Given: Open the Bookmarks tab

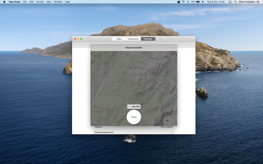Looking at the screenshot, I should [x=133, y=39].
